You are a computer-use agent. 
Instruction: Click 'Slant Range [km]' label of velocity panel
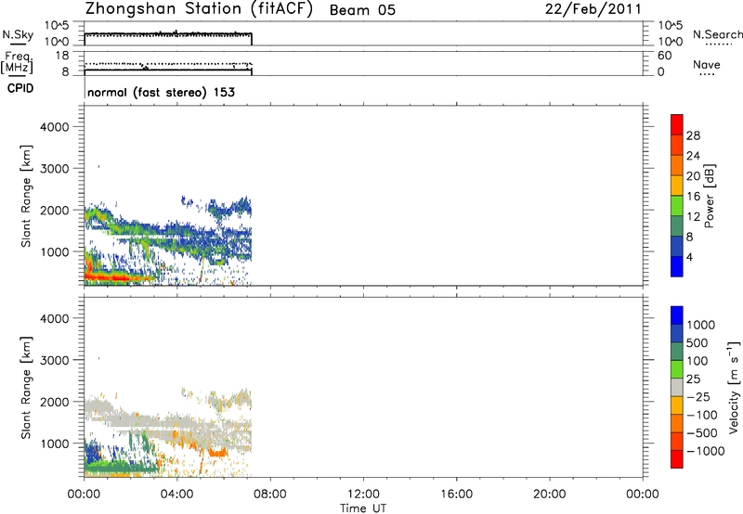[26, 388]
